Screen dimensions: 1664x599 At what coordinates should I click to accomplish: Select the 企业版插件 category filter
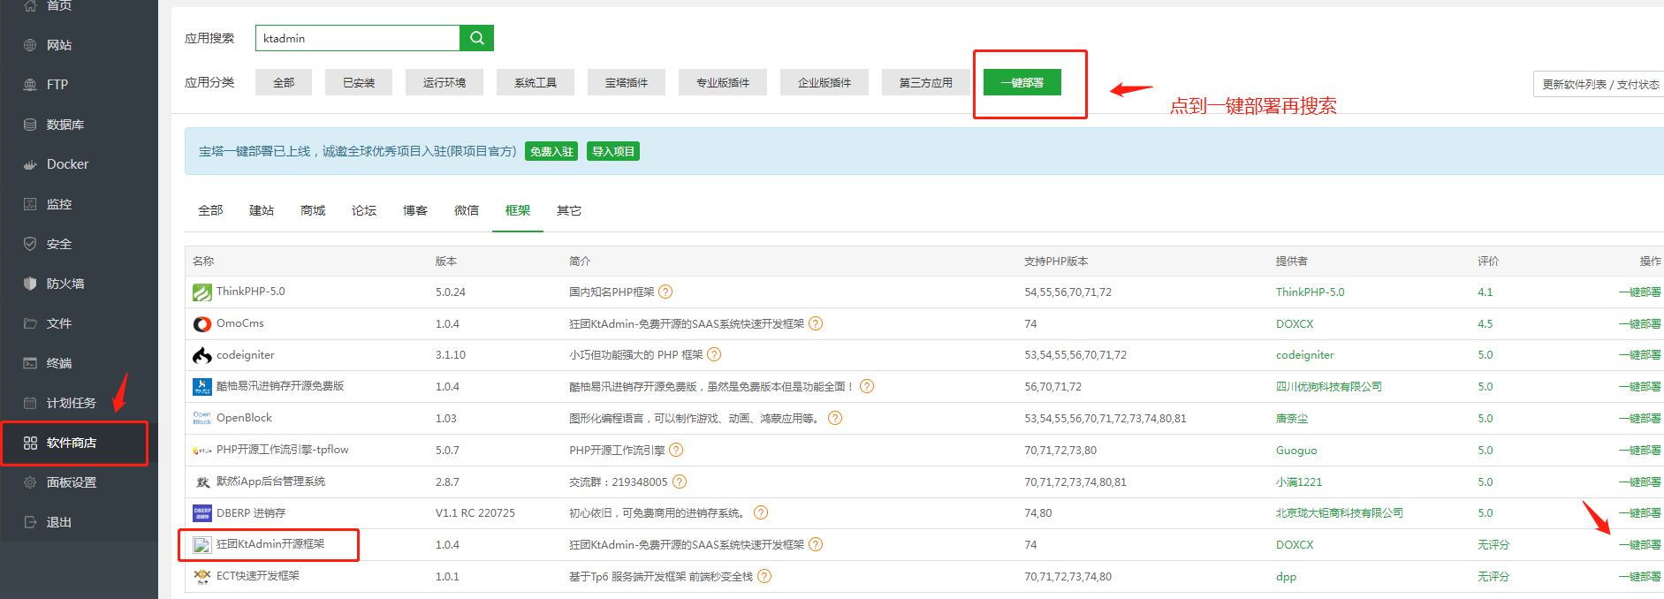824,82
